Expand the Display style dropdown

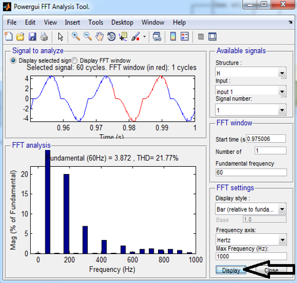click(251, 209)
